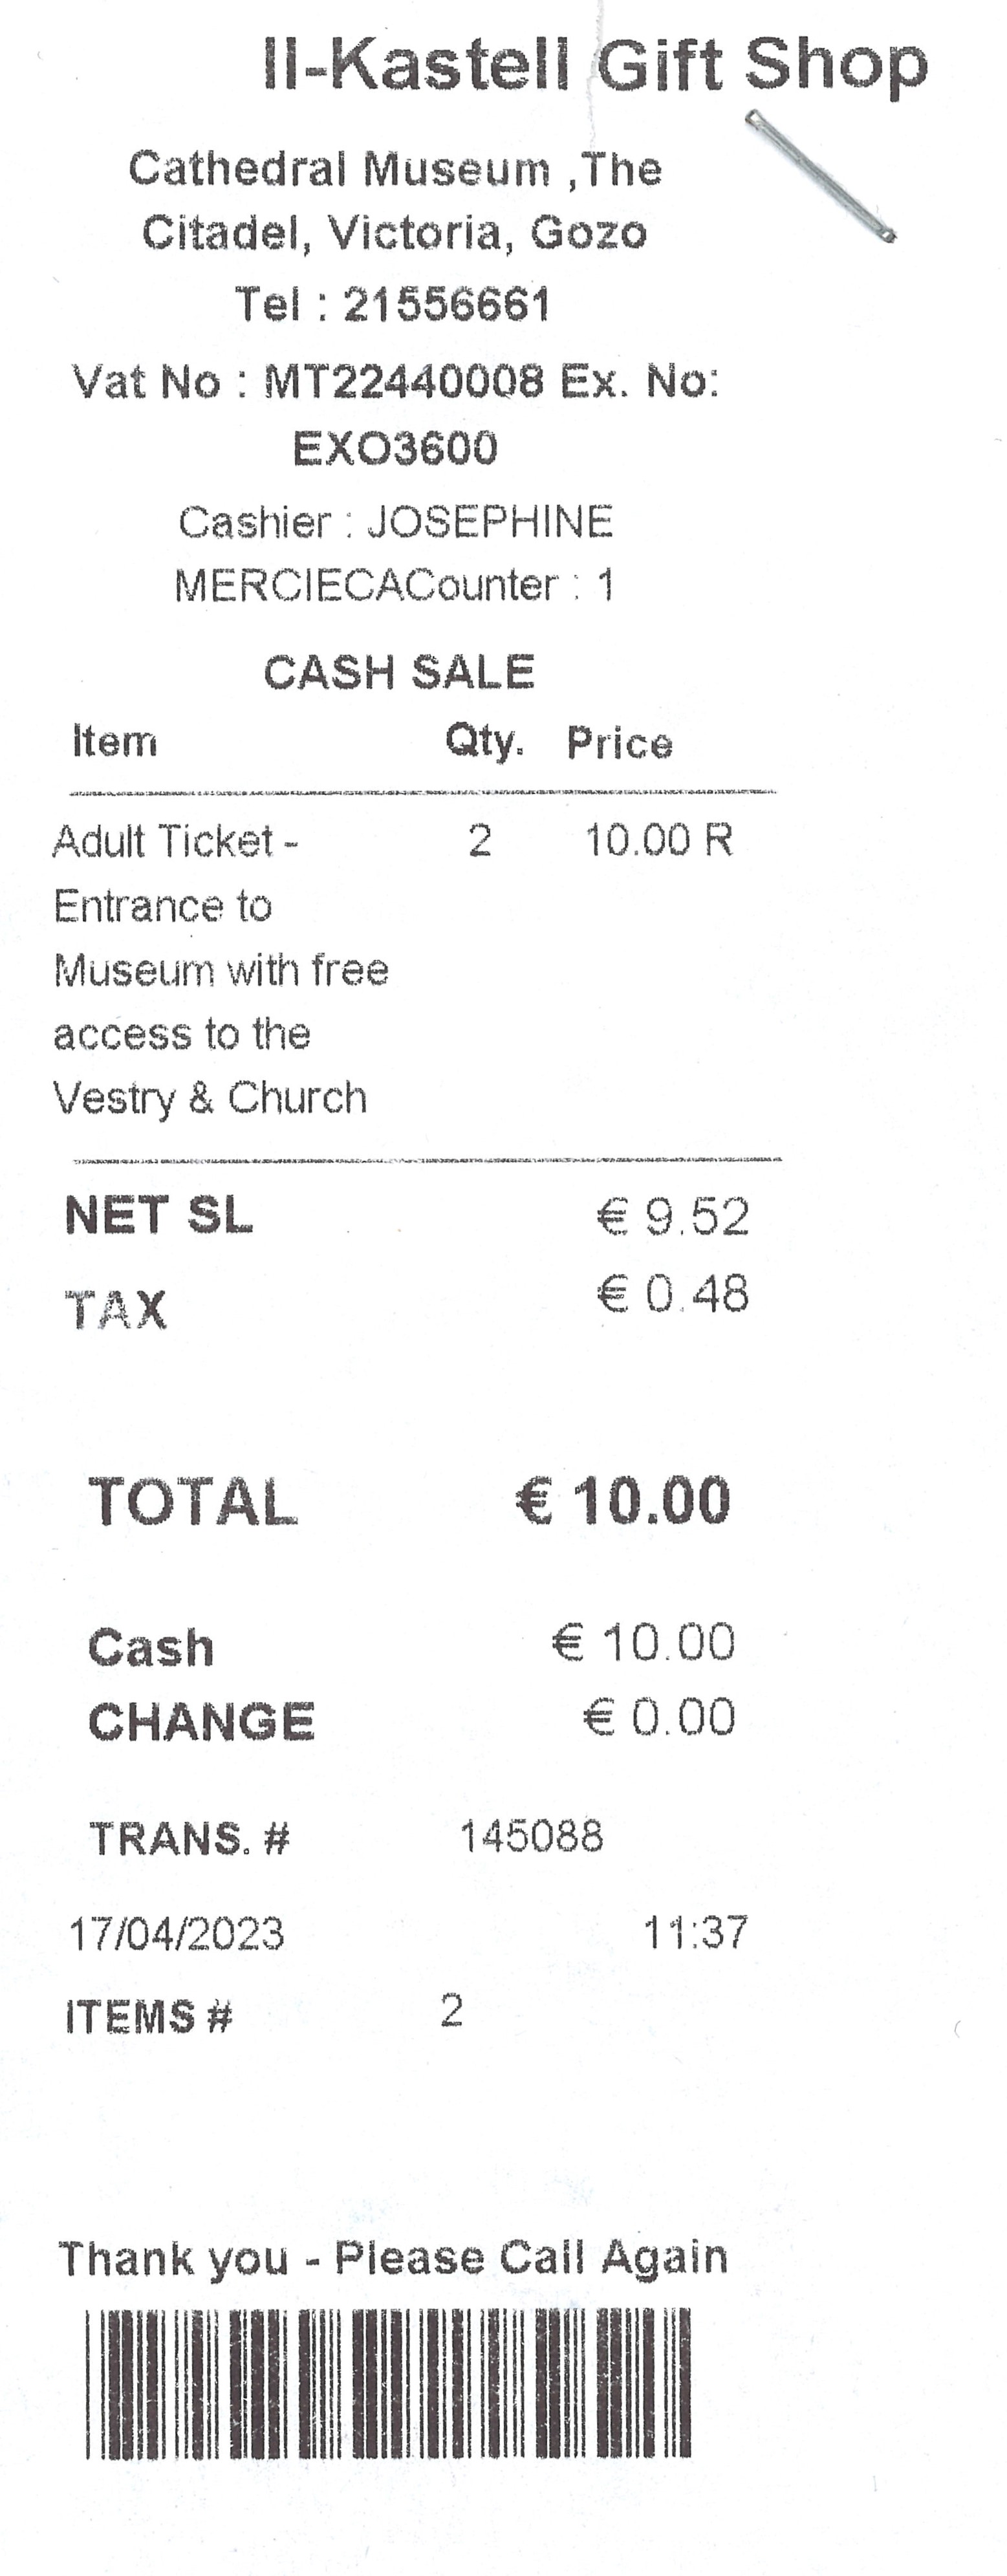This screenshot has height=2576, width=1007.
Task: Click the cashier name JOSEPHINE
Action: pos(490,522)
